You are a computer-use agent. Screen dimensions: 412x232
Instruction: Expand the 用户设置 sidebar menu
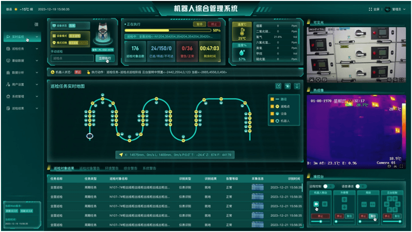(x=22, y=84)
